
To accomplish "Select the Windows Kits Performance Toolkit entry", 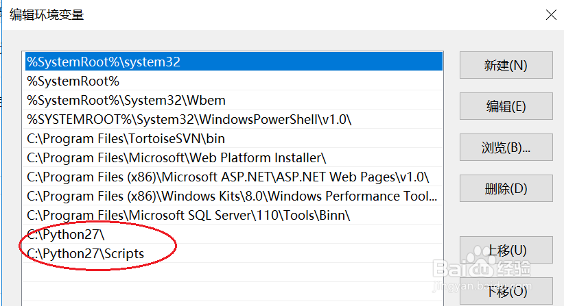I will pyautogui.click(x=232, y=196).
